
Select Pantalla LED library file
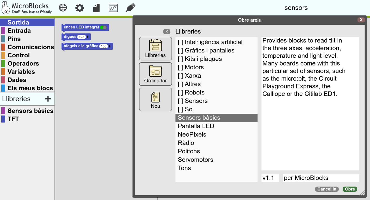click(x=216, y=126)
